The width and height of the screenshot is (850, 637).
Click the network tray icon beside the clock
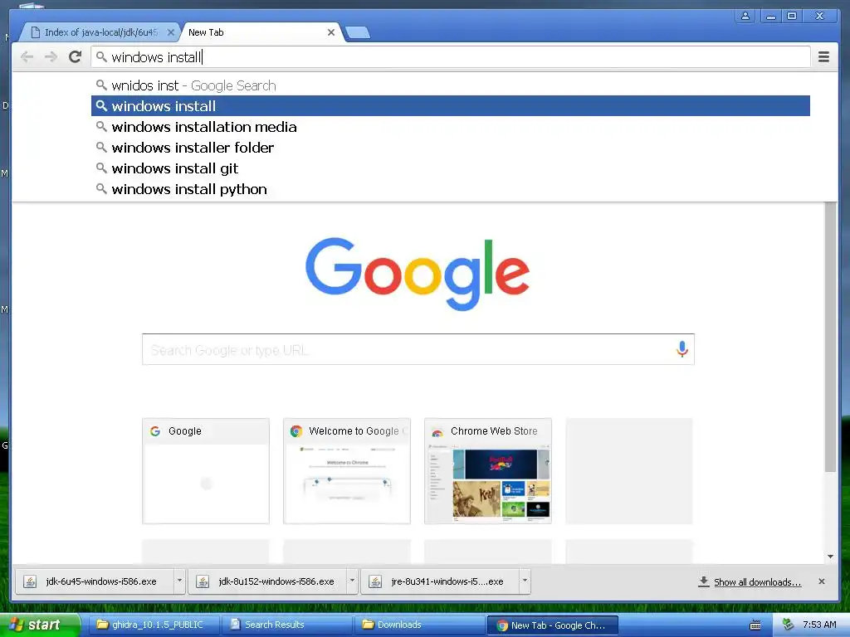pos(789,625)
